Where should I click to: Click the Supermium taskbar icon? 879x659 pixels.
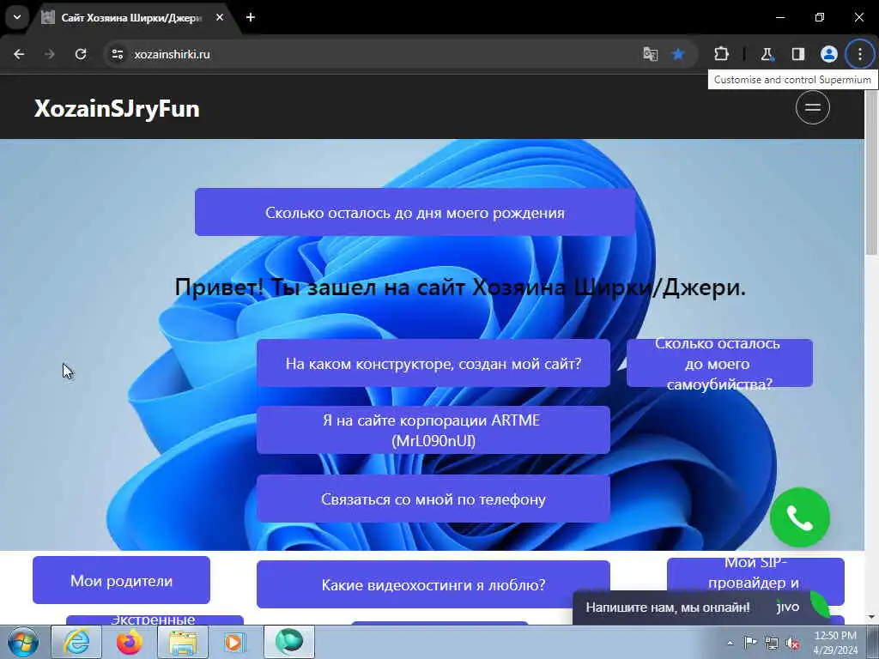tap(288, 642)
